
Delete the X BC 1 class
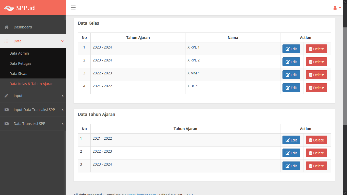[316, 88]
